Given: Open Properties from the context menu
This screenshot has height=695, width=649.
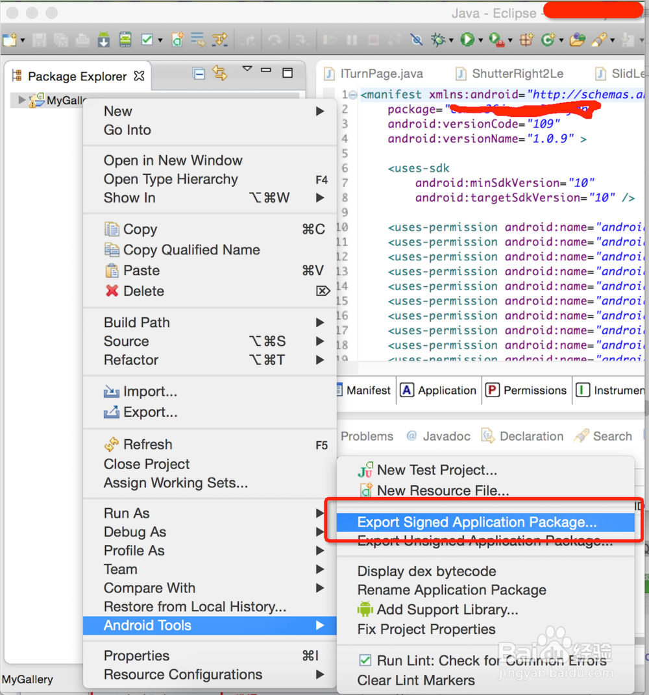Looking at the screenshot, I should point(210,655).
